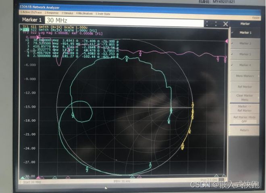Screen dimensions: 266x193
Task: Open 2 Response menu
Action: (x=52, y=13)
